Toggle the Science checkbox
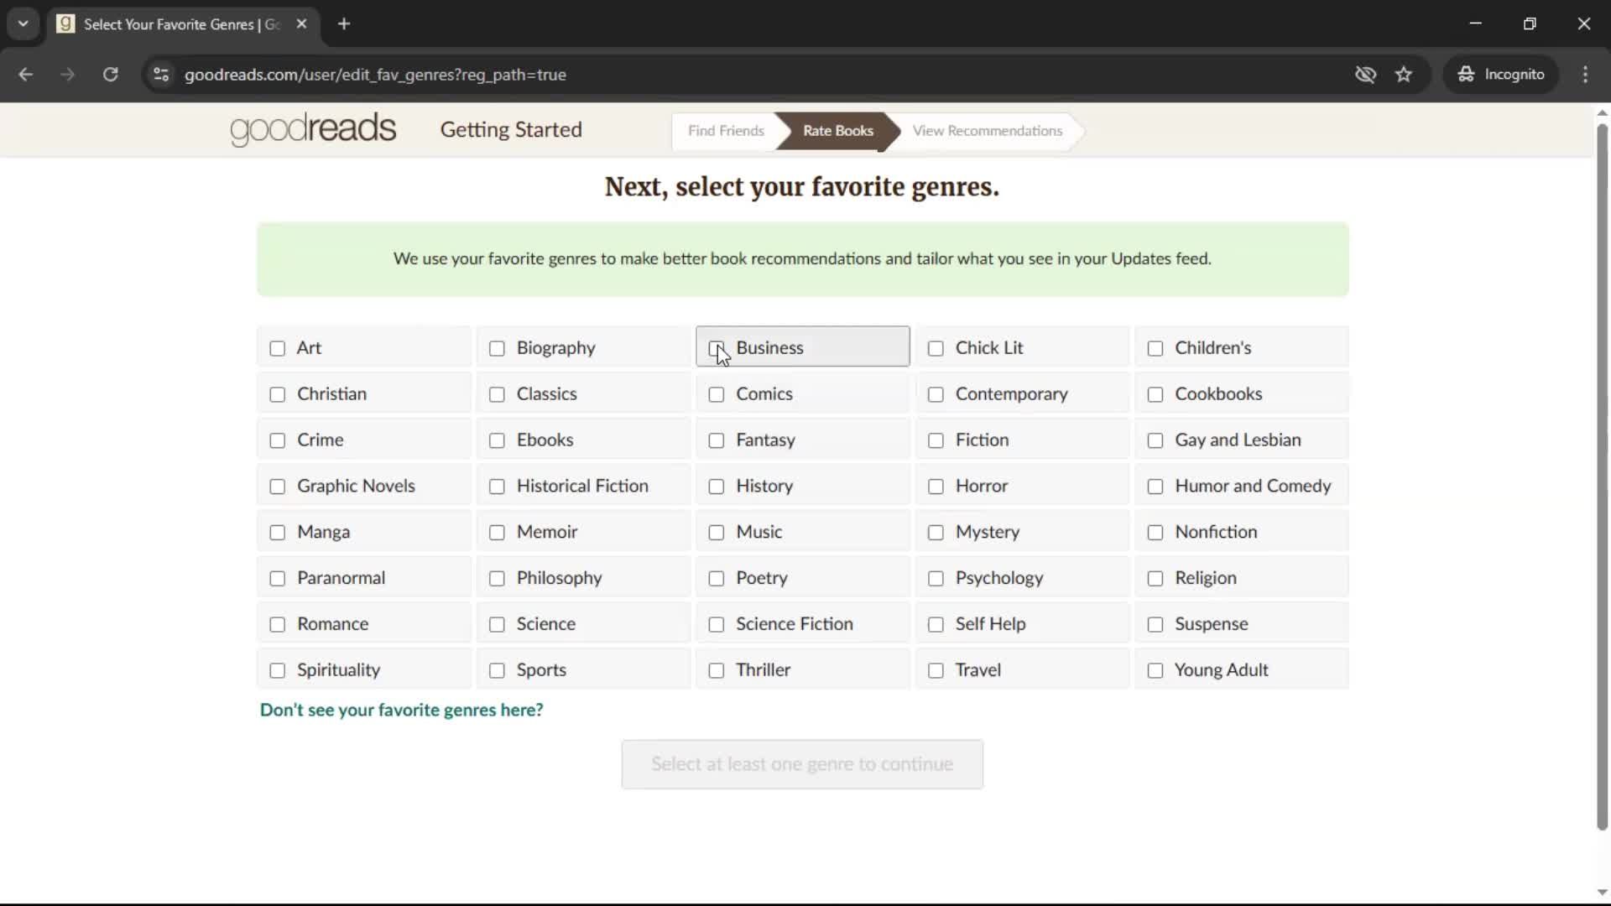The height and width of the screenshot is (906, 1611). click(497, 625)
